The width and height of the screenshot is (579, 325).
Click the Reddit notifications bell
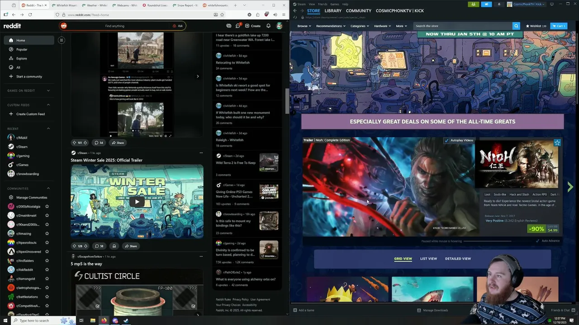(x=268, y=26)
